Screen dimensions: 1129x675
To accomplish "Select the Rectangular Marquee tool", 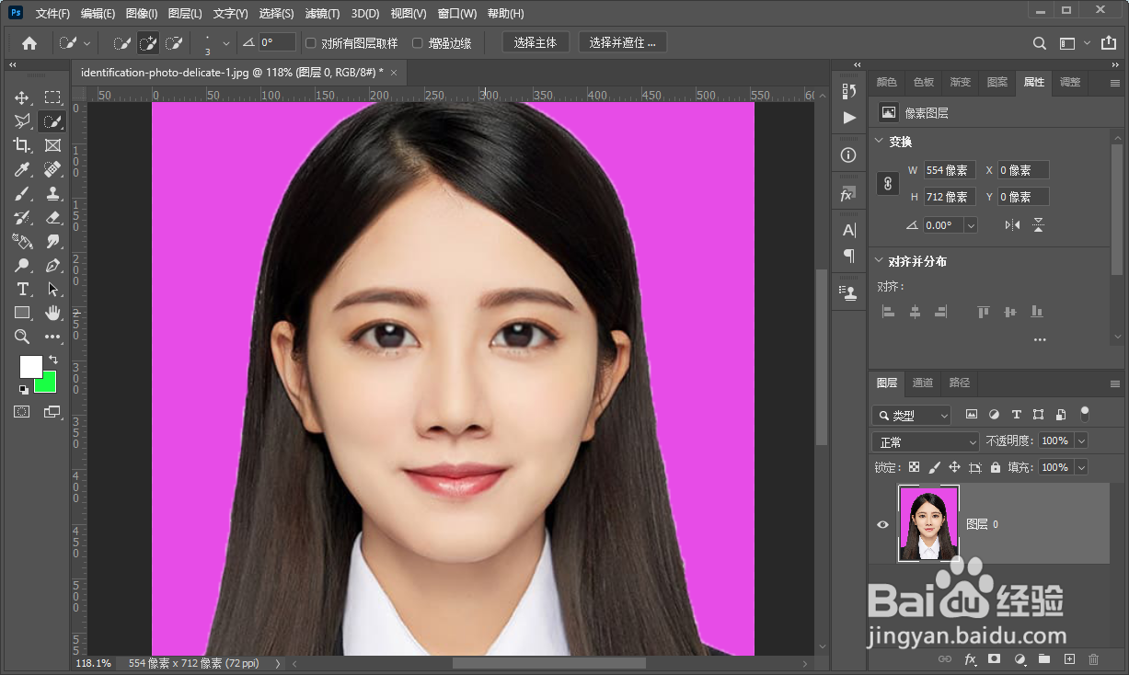I will 52,97.
